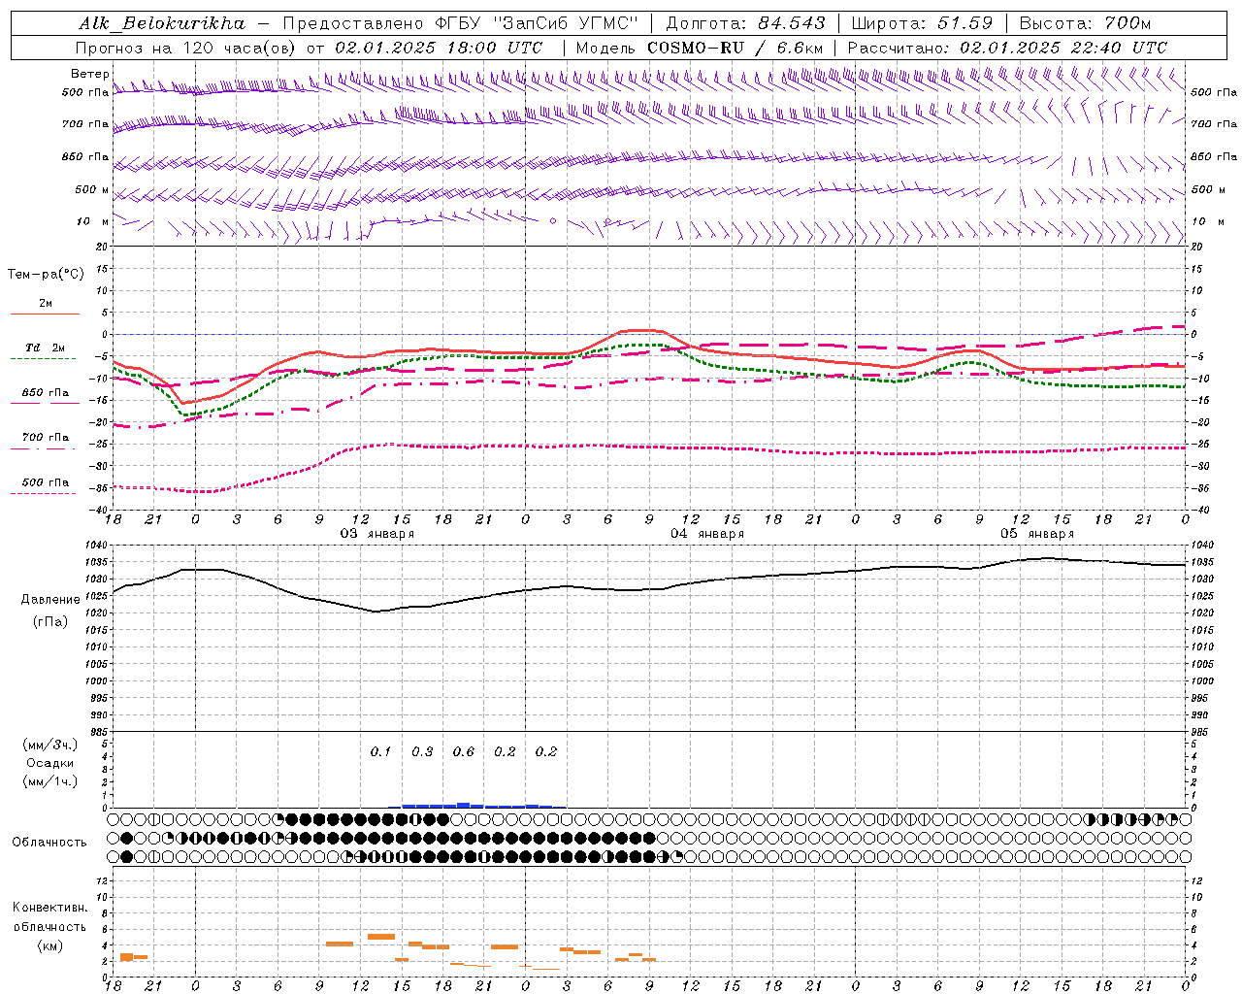Click the 'Давление' pressure label

coord(50,599)
